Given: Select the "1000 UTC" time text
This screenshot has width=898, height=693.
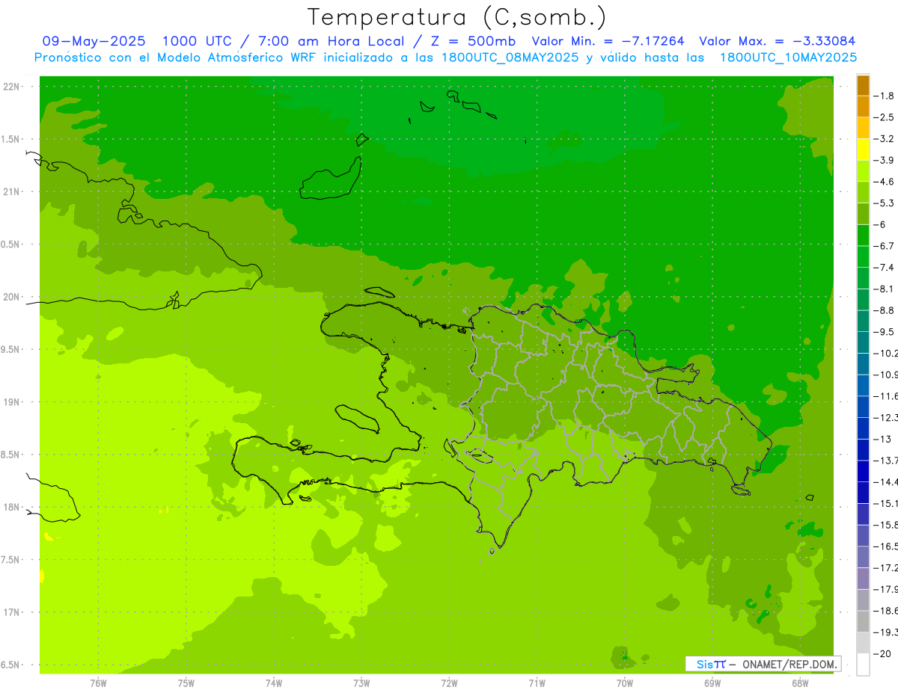Looking at the screenshot, I should tap(198, 41).
